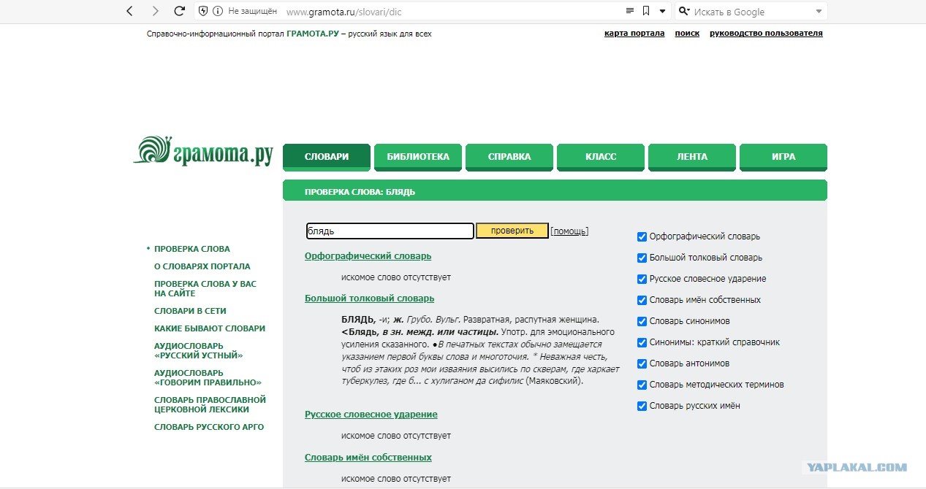The height and width of the screenshot is (489, 926).
Task: Go back with the browser back arrow
Action: click(x=130, y=11)
